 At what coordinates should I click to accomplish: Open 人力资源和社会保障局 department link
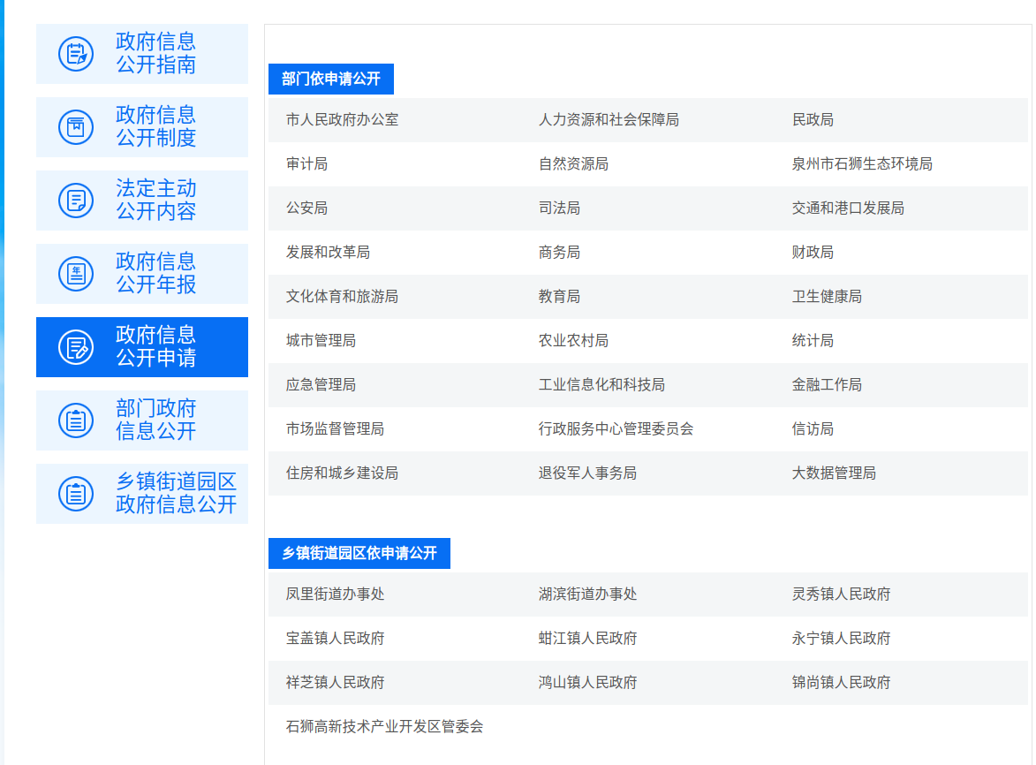tap(609, 120)
